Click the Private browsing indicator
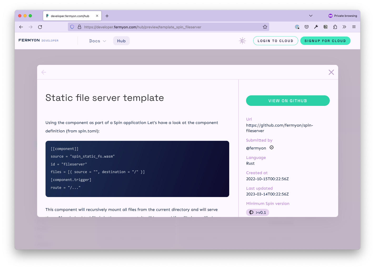This screenshot has width=375, height=269. (x=343, y=16)
